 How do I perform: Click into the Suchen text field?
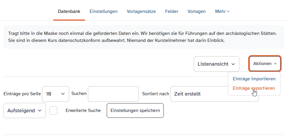click(113, 94)
